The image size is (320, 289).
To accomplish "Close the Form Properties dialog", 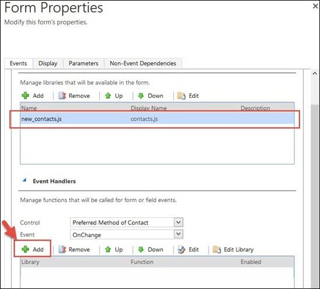I will (315, 6).
